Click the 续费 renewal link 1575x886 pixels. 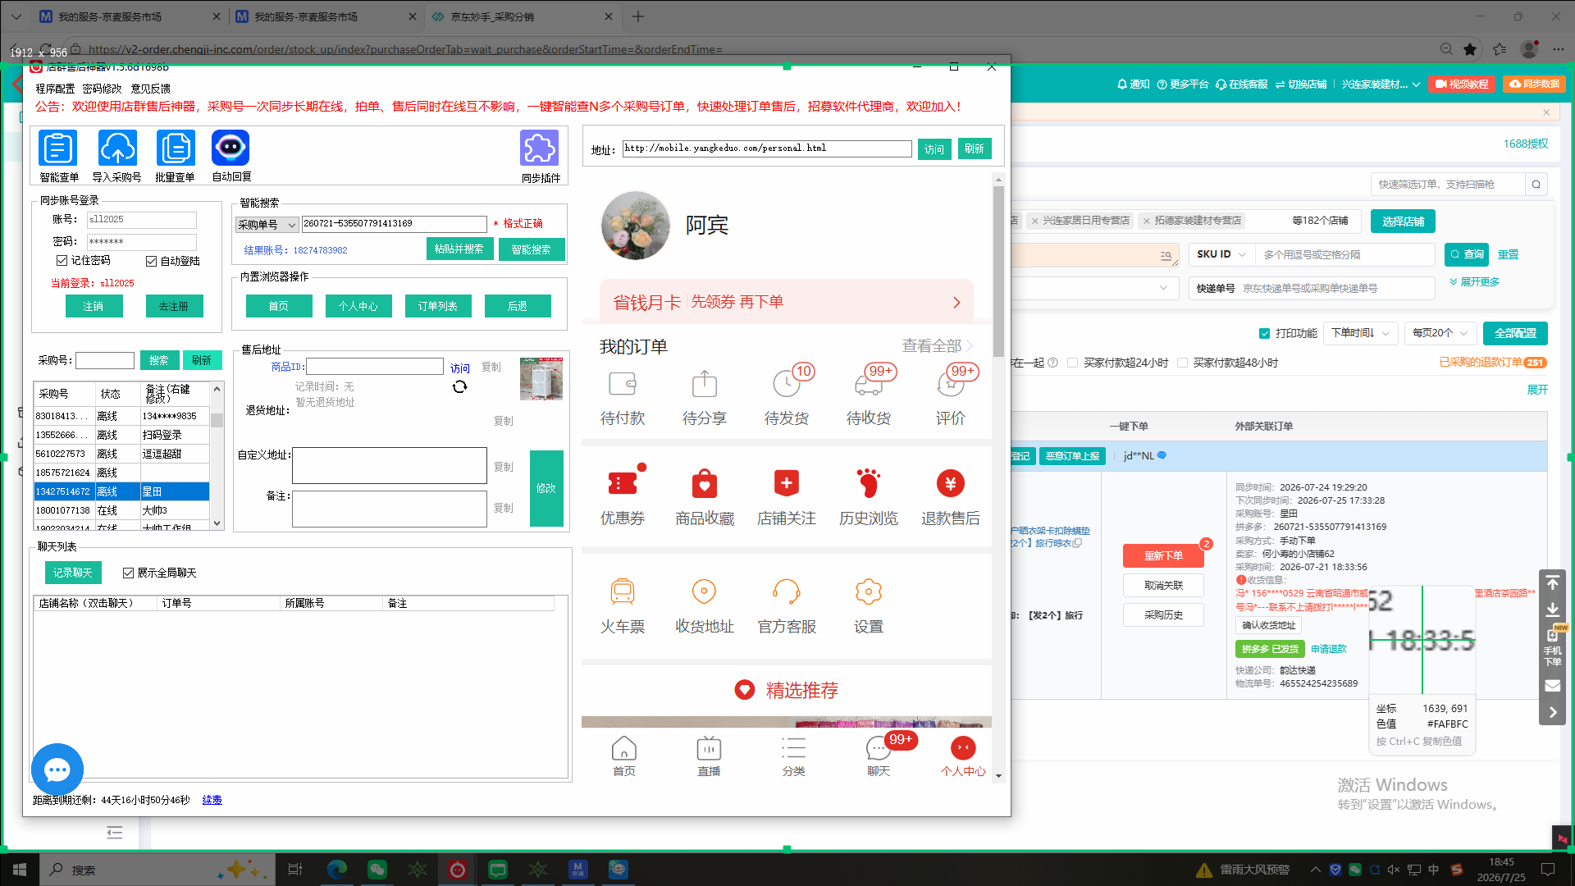coord(212,800)
